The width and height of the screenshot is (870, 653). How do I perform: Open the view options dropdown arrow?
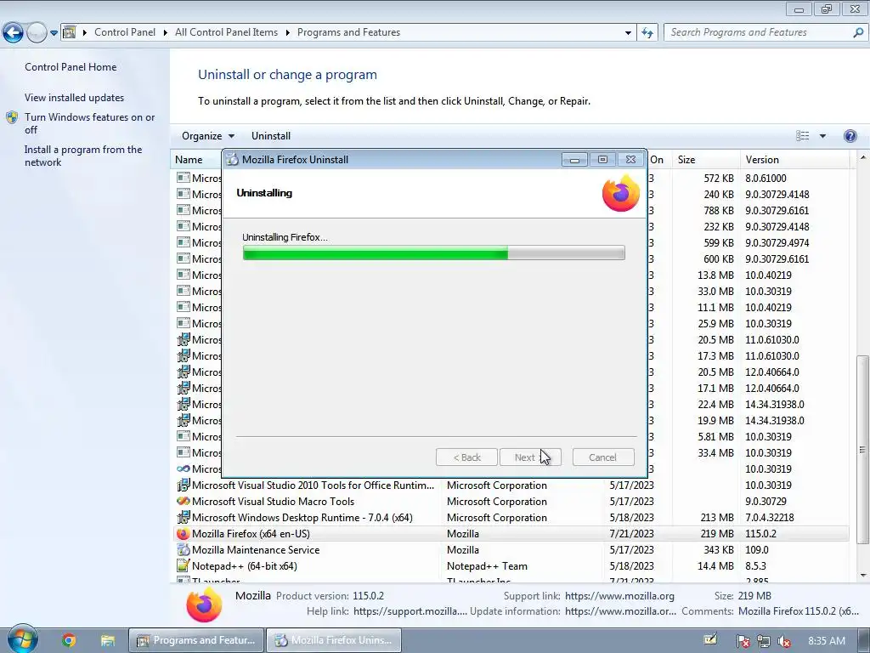click(822, 136)
